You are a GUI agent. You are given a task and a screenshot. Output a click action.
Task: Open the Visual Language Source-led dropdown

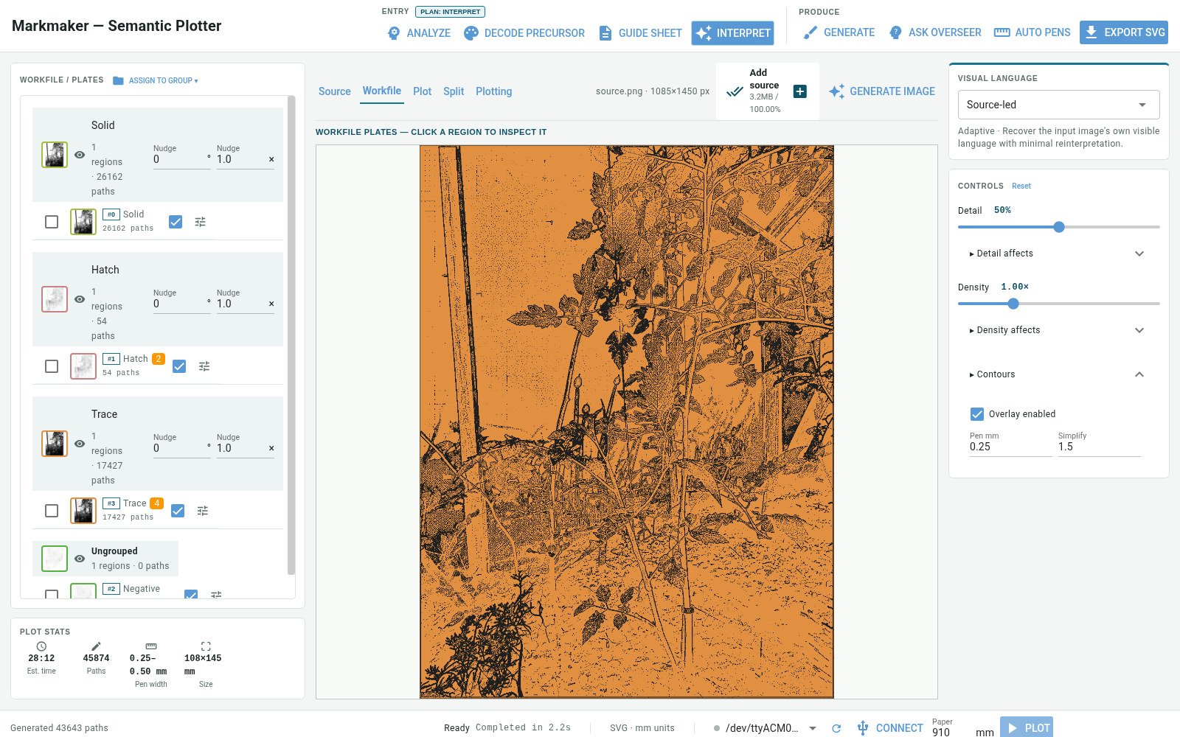[x=1058, y=105]
